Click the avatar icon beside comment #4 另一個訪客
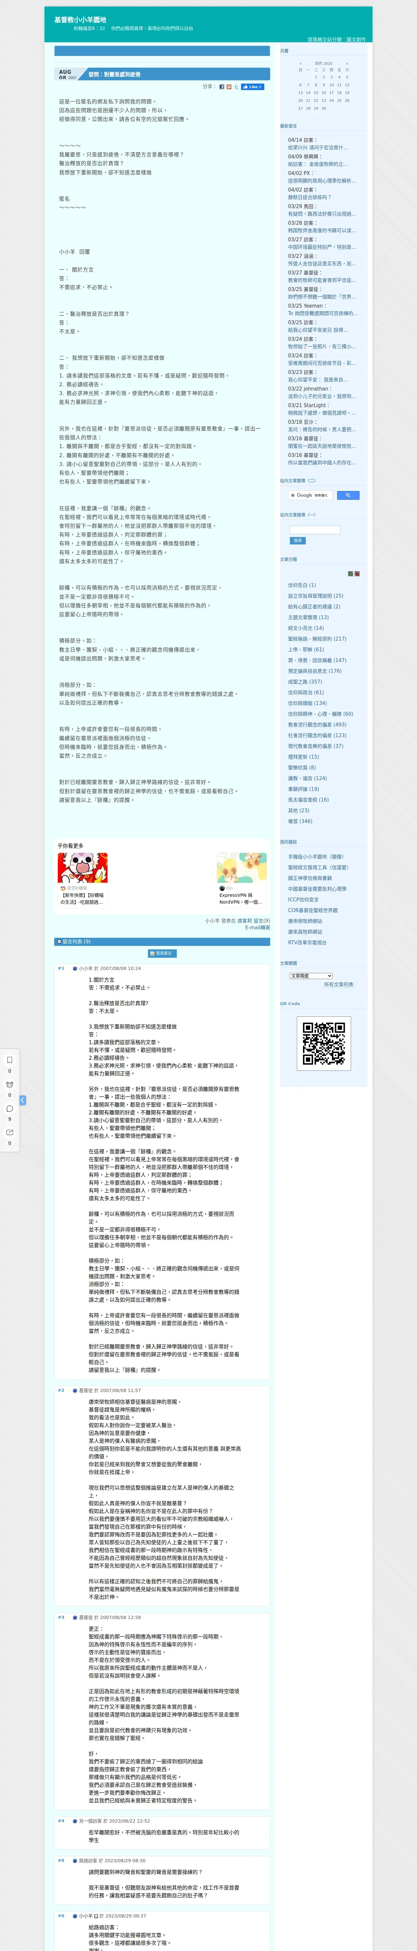The width and height of the screenshot is (417, 1951). 75,1822
